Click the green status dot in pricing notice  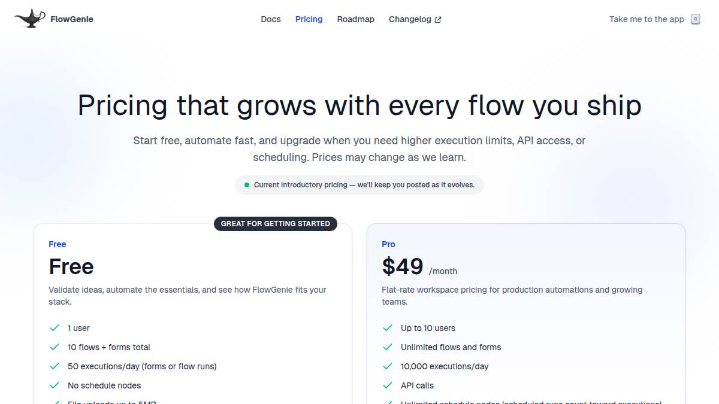tap(247, 185)
